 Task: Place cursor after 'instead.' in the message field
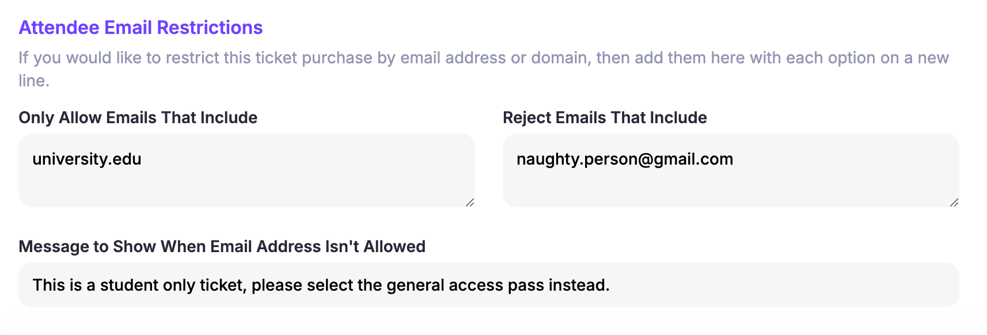[611, 285]
